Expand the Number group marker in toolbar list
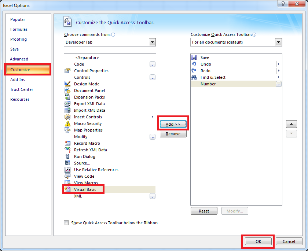308x251 pixels. [279, 84]
